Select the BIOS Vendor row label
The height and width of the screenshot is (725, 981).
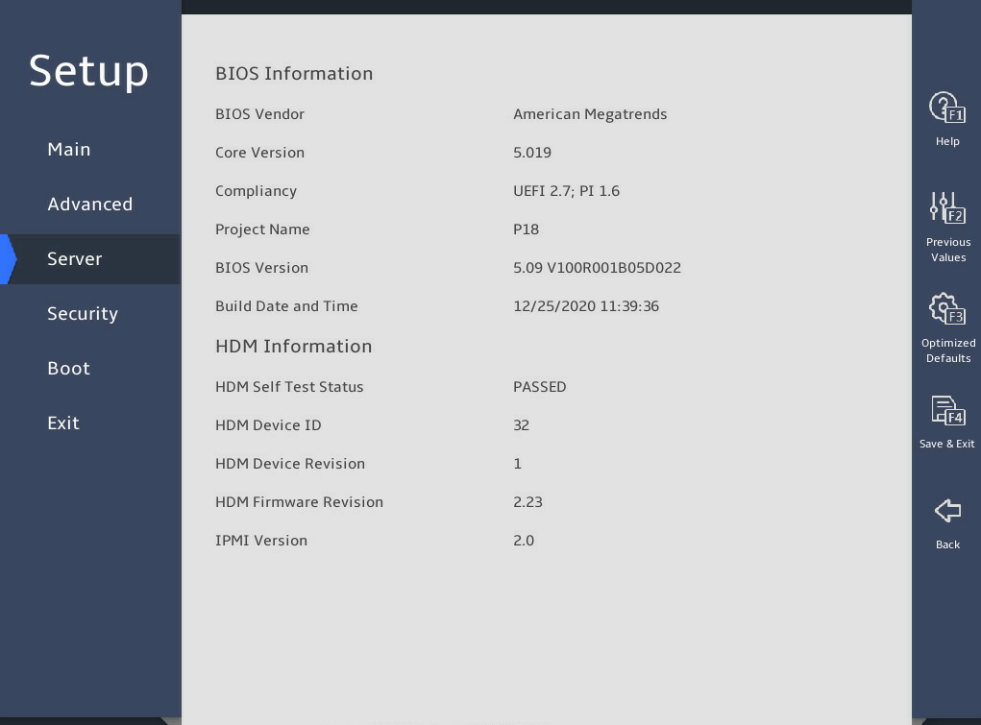pos(259,114)
